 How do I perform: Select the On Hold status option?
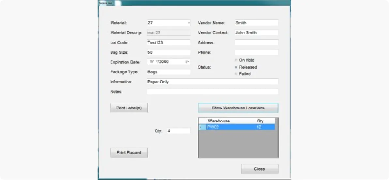236,60
